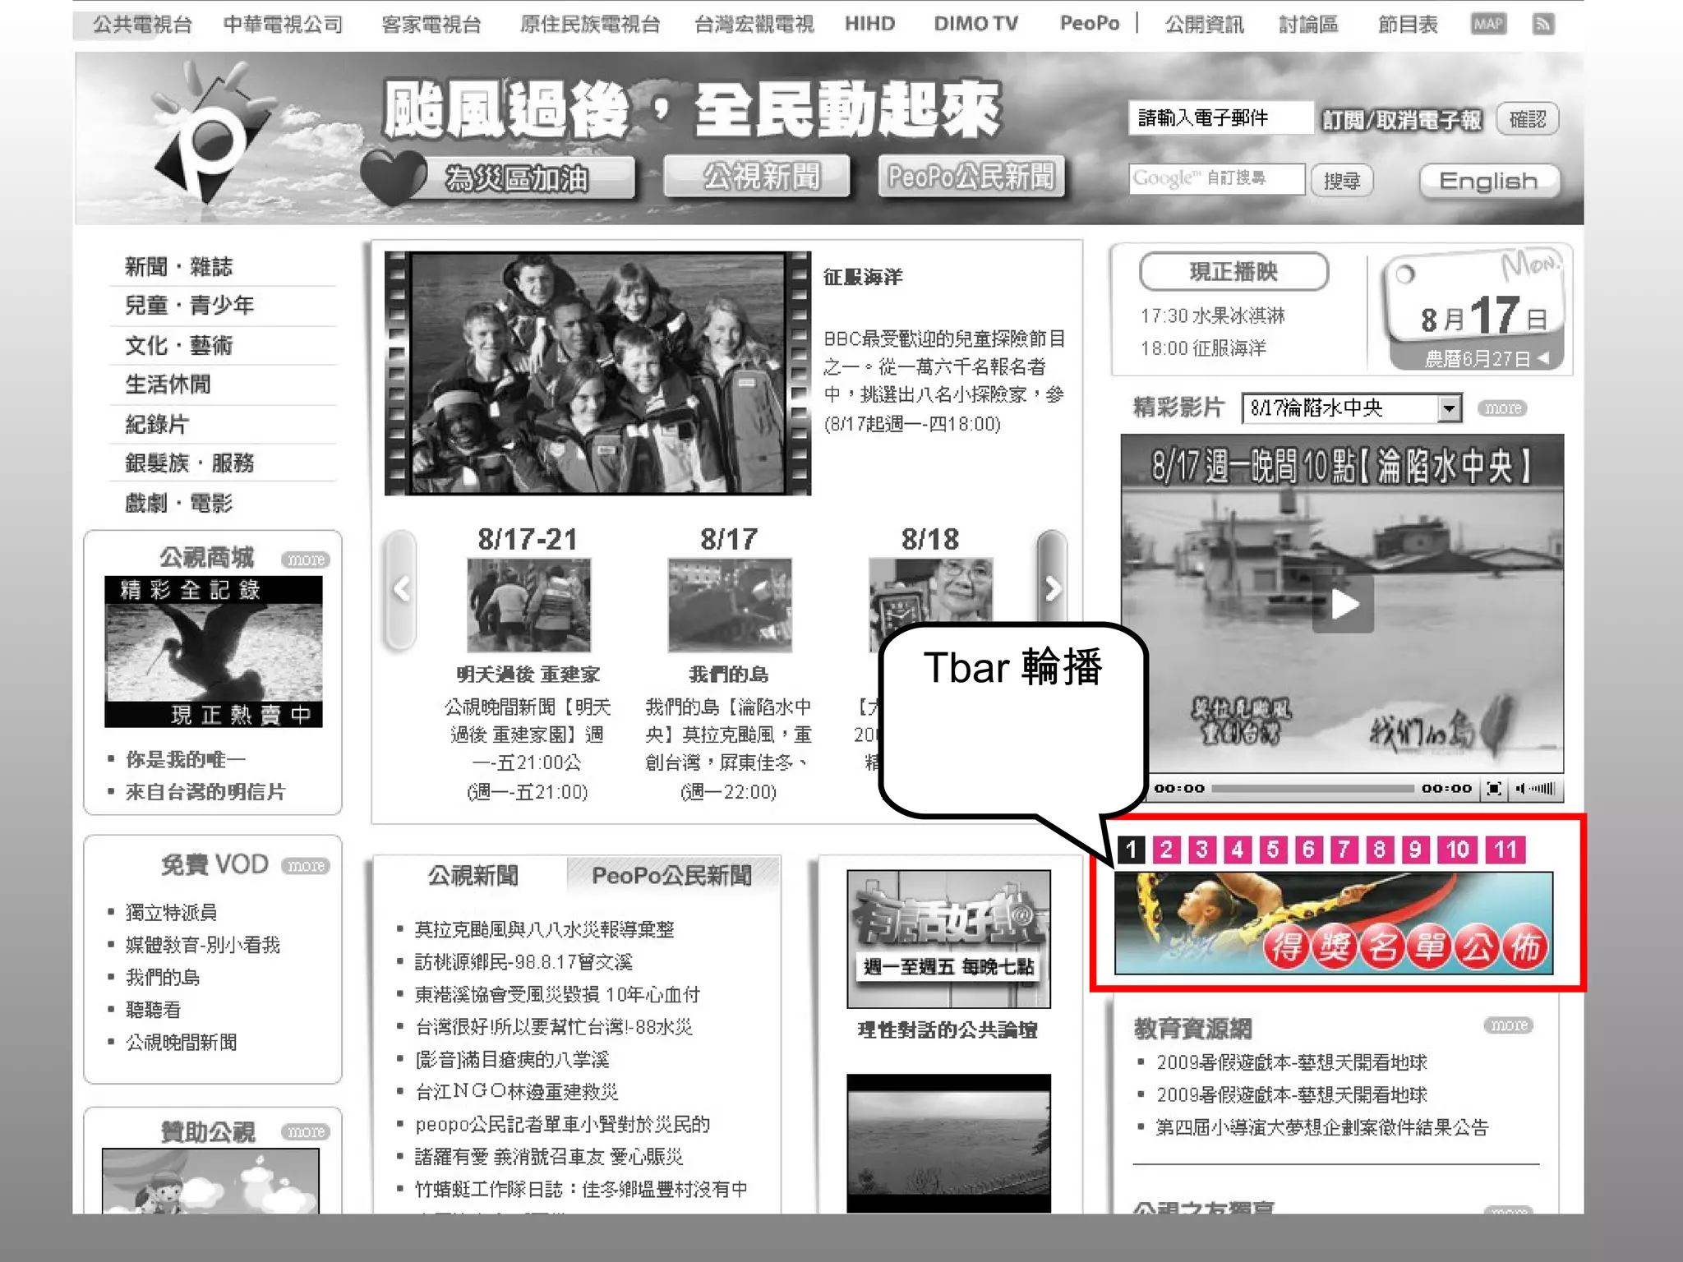Screen dimensions: 1683x1262
Task: Open 原住民族電視台 in top navigation
Action: click(590, 25)
